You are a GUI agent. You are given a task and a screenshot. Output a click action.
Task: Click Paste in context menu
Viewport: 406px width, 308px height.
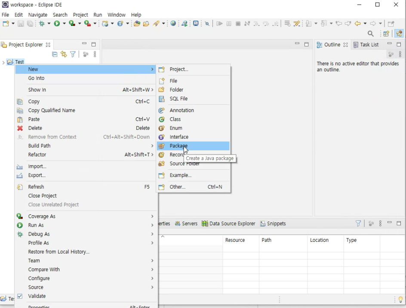click(86, 119)
